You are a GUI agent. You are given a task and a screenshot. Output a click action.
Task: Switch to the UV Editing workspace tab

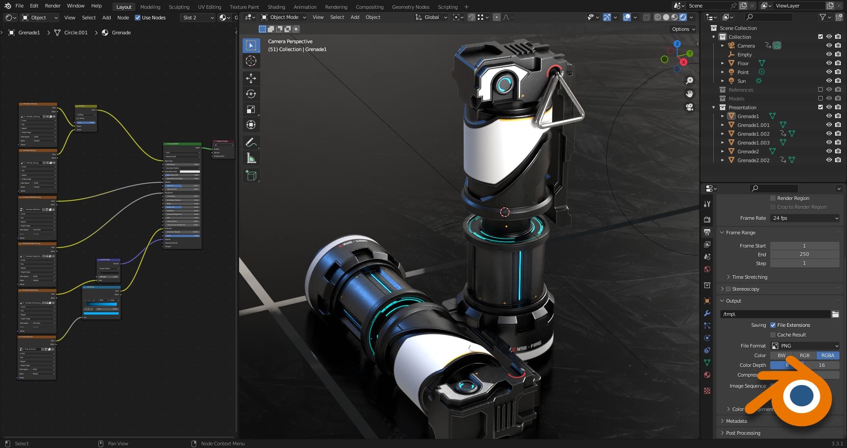coord(210,7)
